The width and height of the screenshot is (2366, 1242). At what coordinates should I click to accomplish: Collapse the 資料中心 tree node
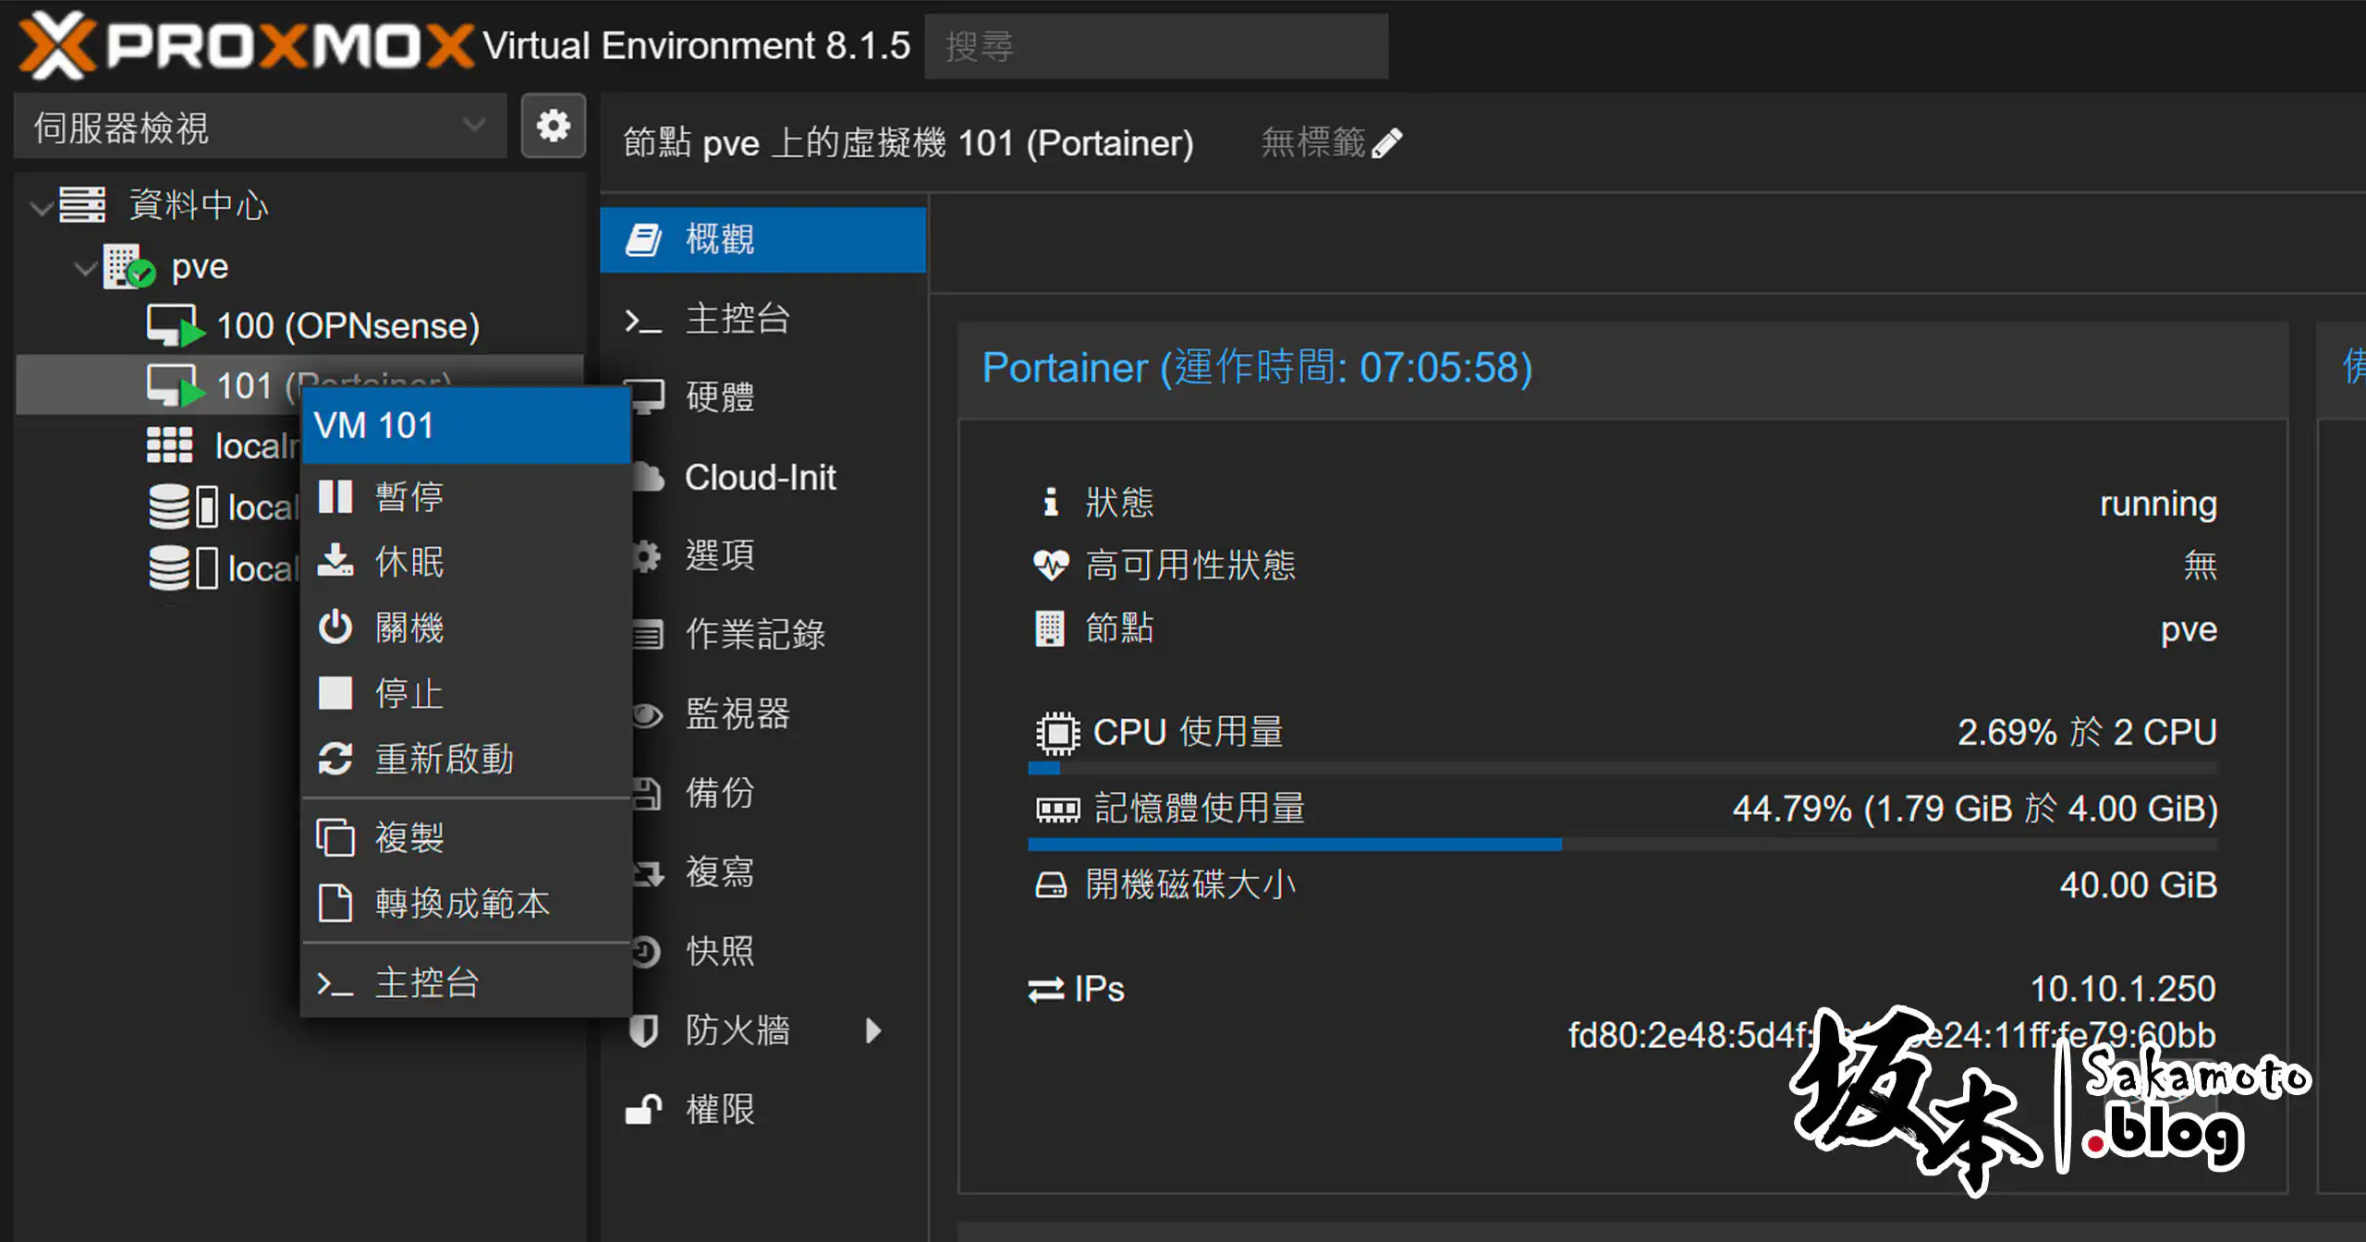(x=41, y=207)
